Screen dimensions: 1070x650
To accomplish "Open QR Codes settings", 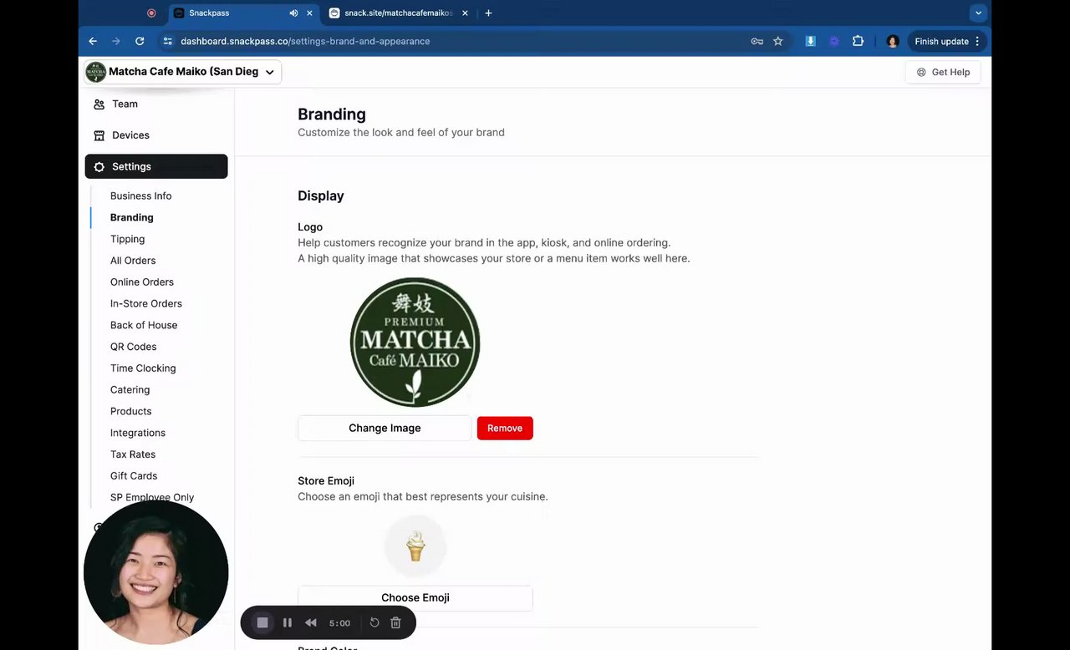I will coord(134,347).
